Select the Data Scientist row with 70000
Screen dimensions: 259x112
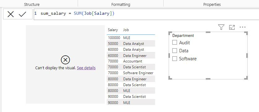(131, 67)
